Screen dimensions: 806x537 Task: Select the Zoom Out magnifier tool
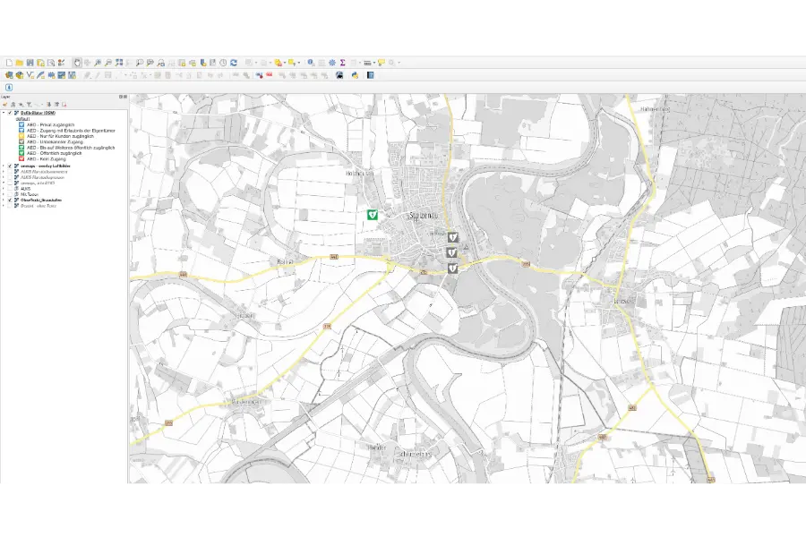[x=108, y=63]
